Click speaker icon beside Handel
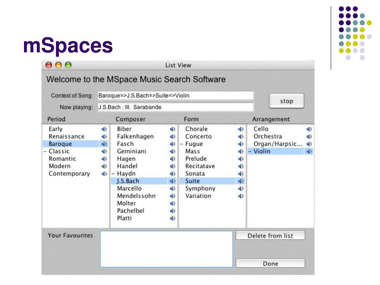This screenshot has width=380, height=285. tap(173, 166)
